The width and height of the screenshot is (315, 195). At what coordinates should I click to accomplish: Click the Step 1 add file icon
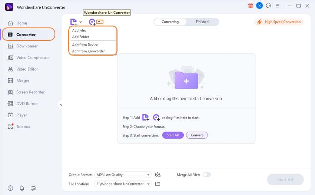[146, 118]
